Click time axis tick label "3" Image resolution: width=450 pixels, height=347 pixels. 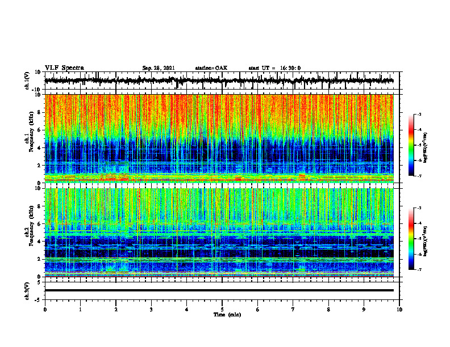point(151,310)
